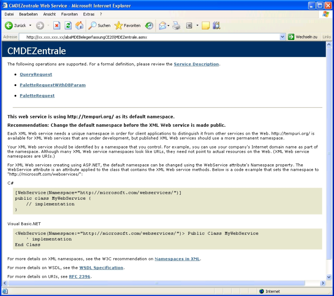334x296 pixels.
Task: Follow the WSDL Specification link
Action: [x=101, y=268]
